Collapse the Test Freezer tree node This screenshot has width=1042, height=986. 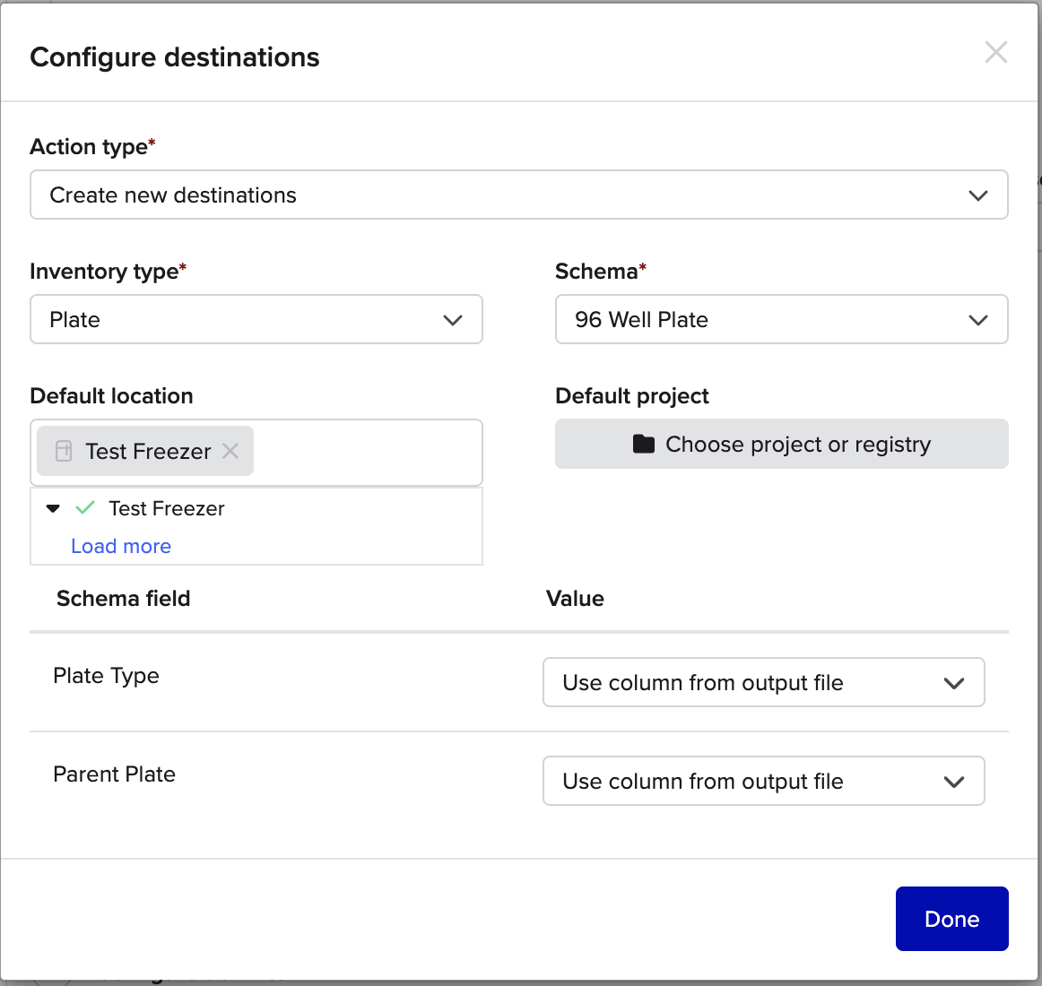point(53,508)
